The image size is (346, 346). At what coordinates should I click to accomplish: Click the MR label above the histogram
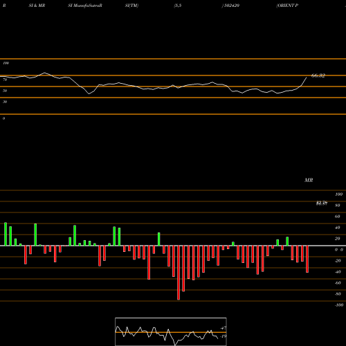coord(309,180)
